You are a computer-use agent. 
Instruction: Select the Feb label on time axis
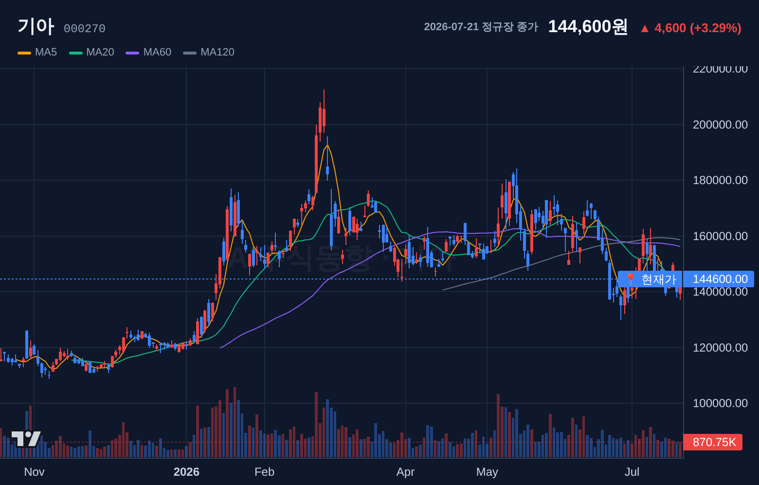click(265, 472)
